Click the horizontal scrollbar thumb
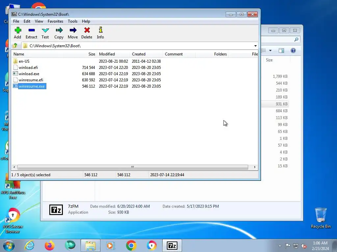Image resolution: width=337 pixels, height=252 pixels. click(133, 167)
